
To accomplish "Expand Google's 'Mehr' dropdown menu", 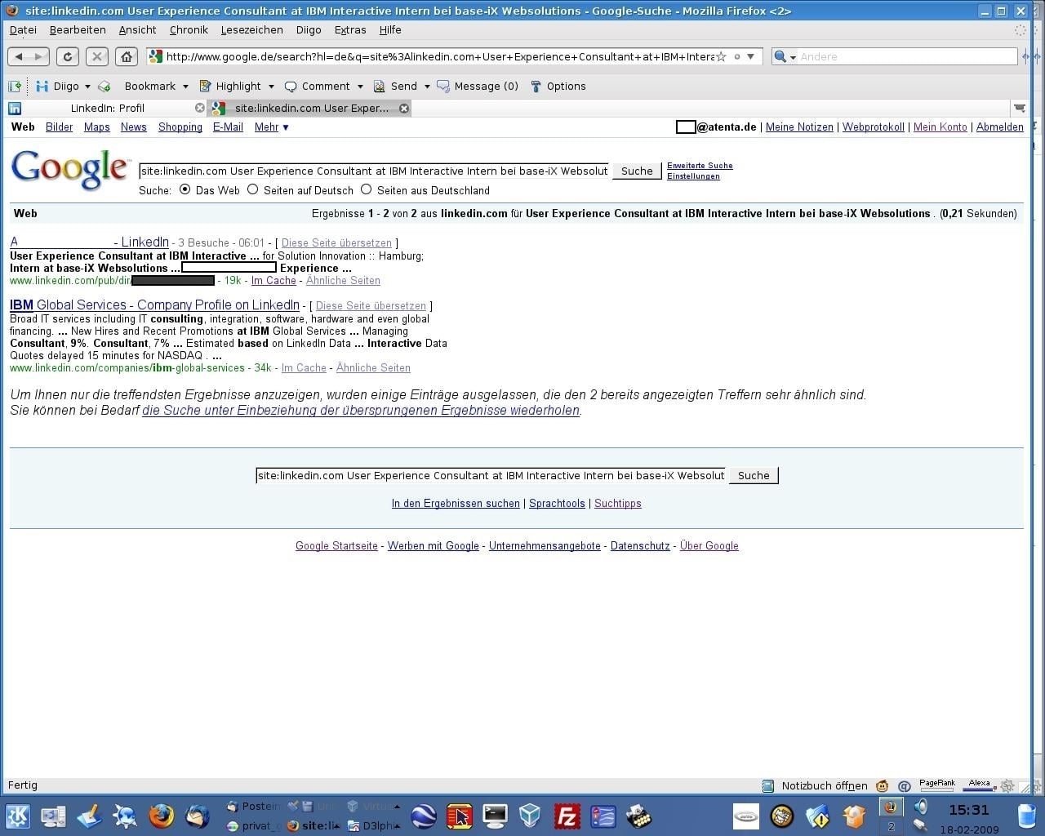I will 272,127.
